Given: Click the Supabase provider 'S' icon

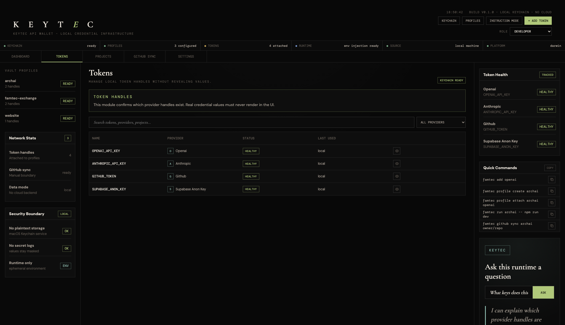Looking at the screenshot, I should coord(170,189).
